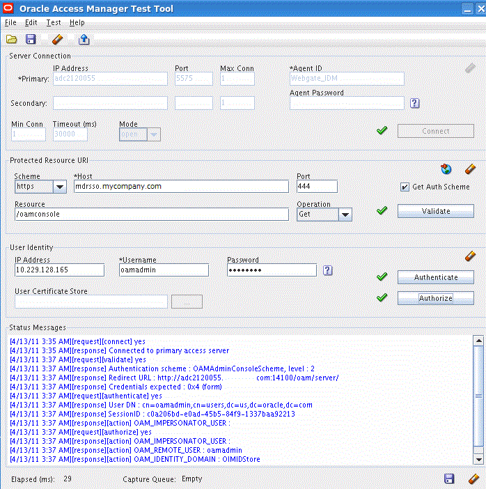
Task: Click 'Credentials expected : 0x4 (form)' line
Action: click(x=116, y=387)
